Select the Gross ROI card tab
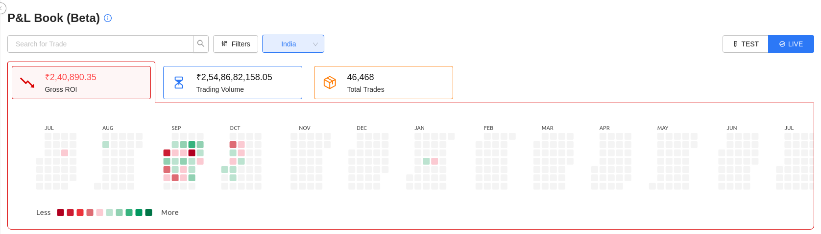Screen dimensions: 821x234 coord(81,83)
